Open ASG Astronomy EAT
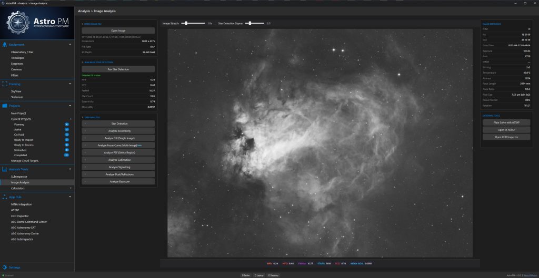The height and width of the screenshot is (278, 539). 23,228
